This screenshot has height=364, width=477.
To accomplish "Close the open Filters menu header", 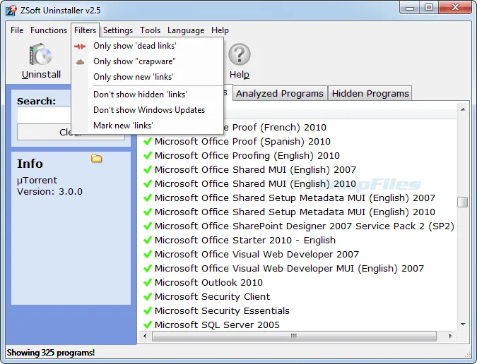I will pos(86,30).
